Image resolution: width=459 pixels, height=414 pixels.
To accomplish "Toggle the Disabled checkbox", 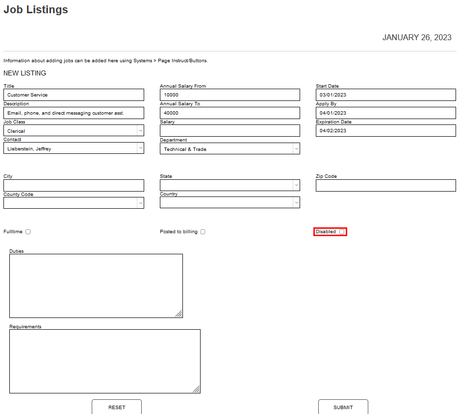I will point(342,232).
